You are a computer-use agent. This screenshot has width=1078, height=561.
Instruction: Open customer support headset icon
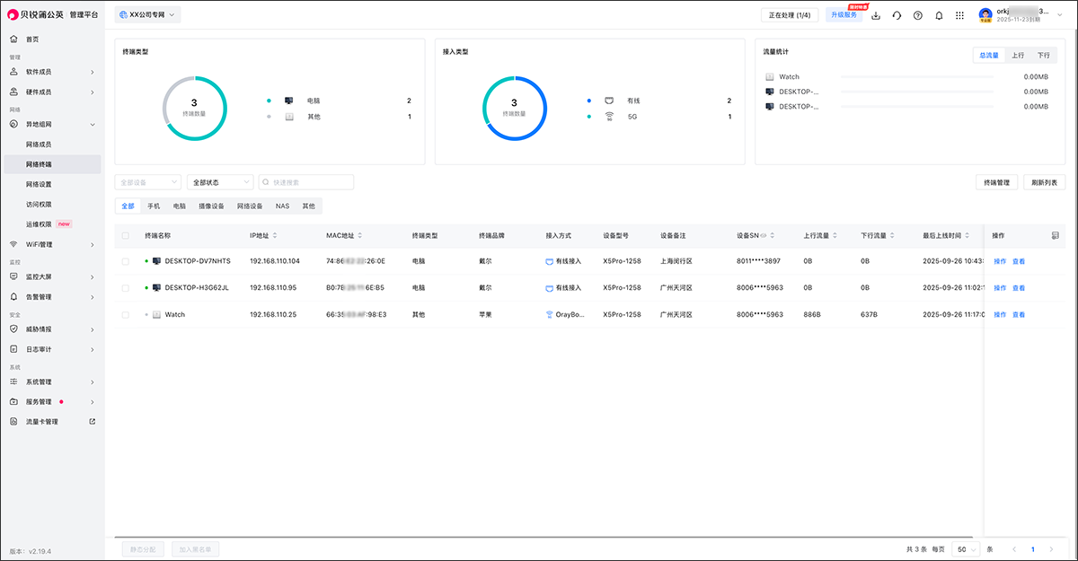897,15
